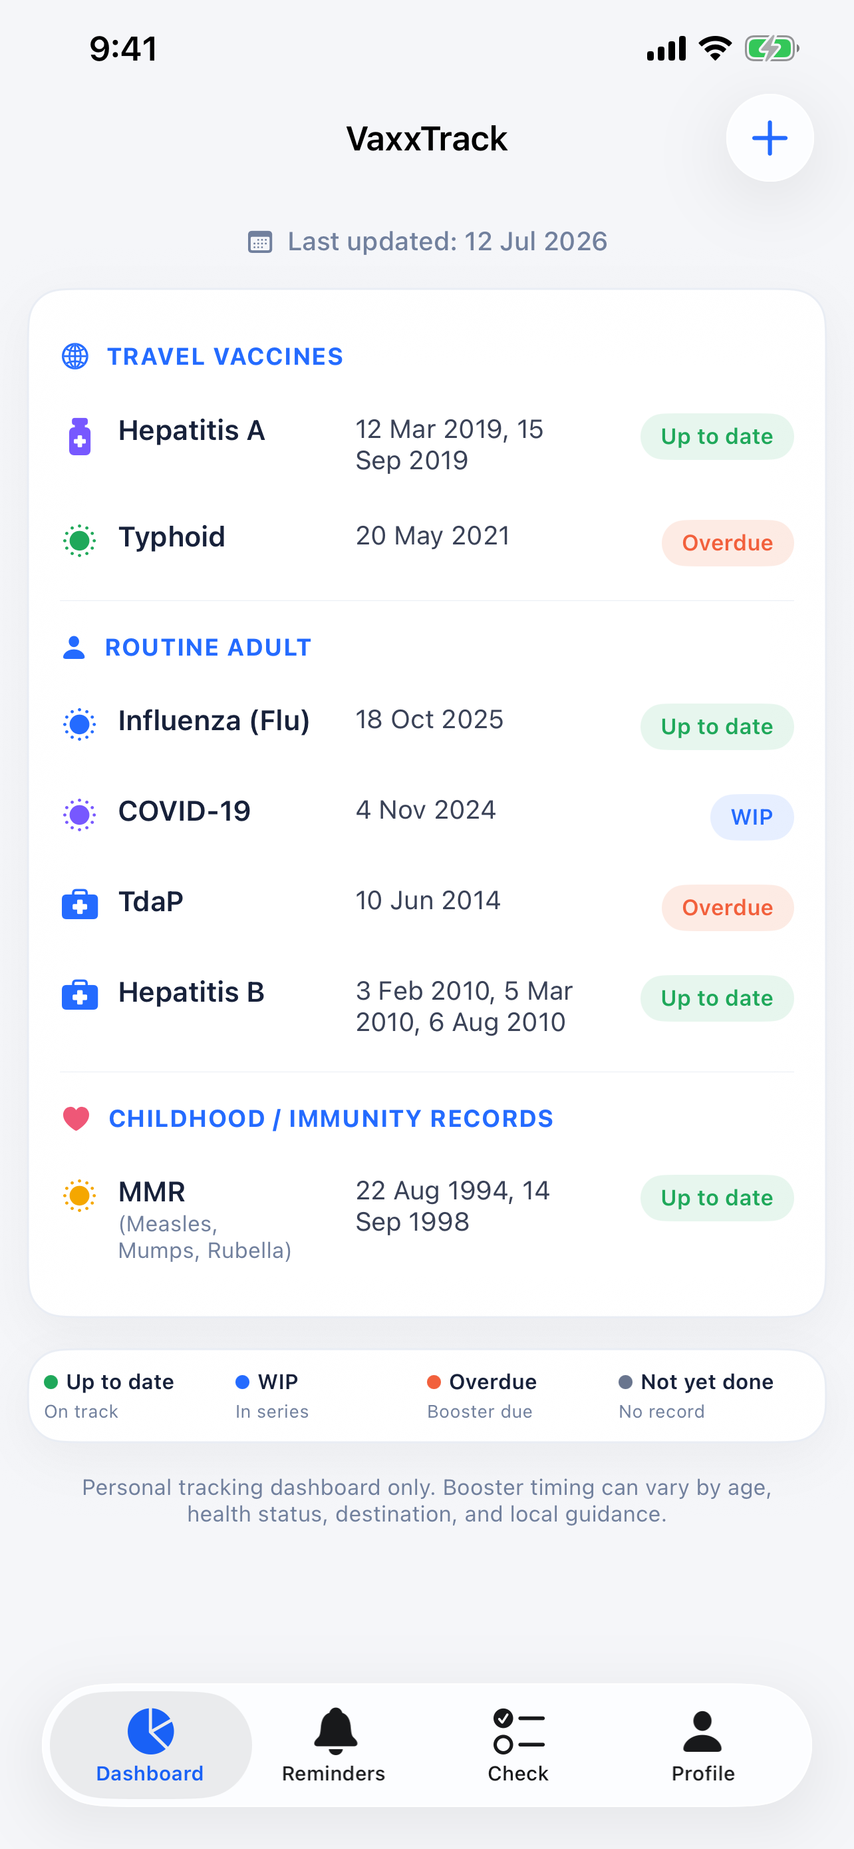
Task: Tap Up to date badge for Influenza
Action: coord(717,726)
